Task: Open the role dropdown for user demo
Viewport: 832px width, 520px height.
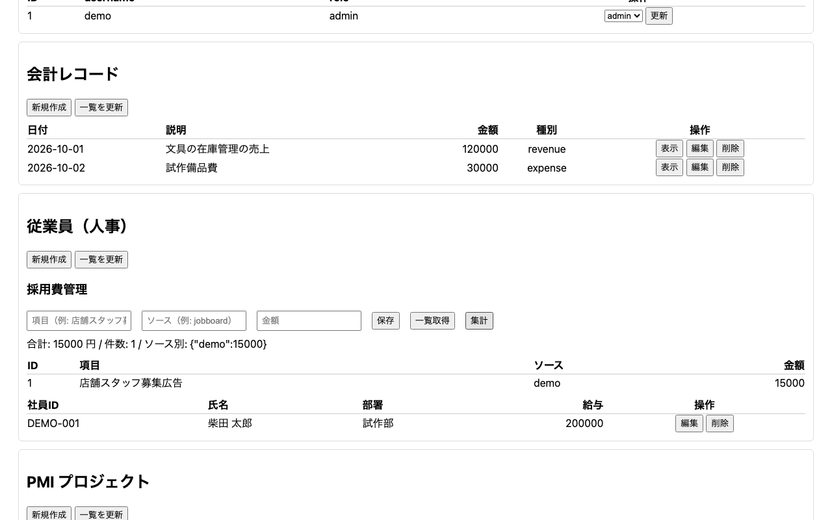Action: point(623,16)
